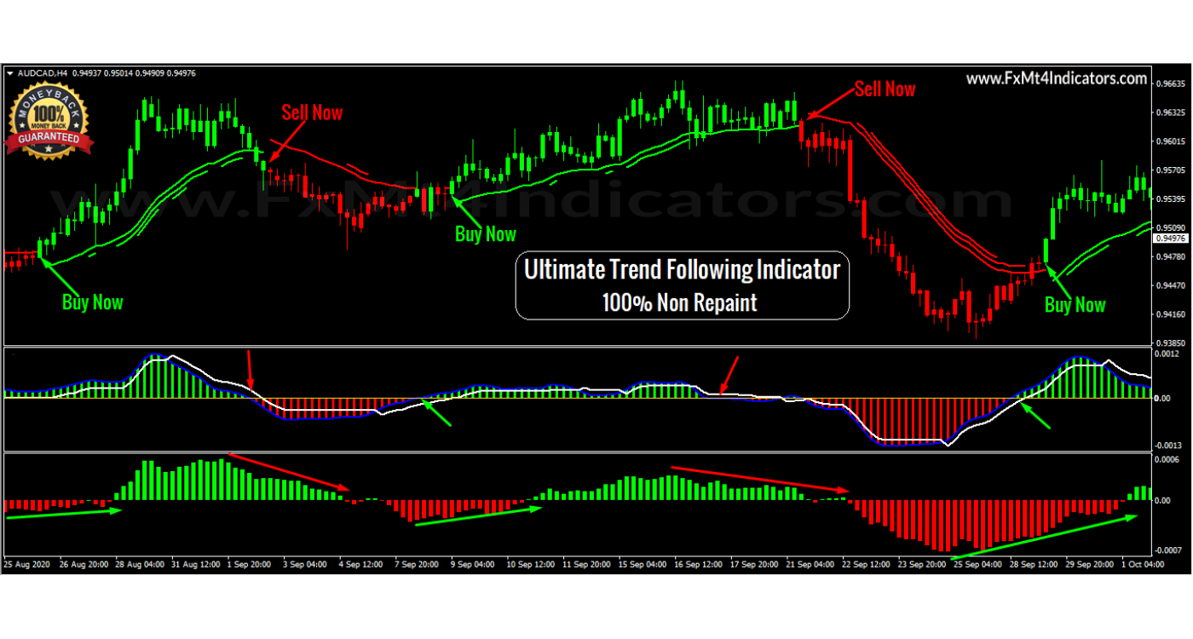Click the AUDCAD,H4 symbol title
1193x639 pixels.
(43, 73)
